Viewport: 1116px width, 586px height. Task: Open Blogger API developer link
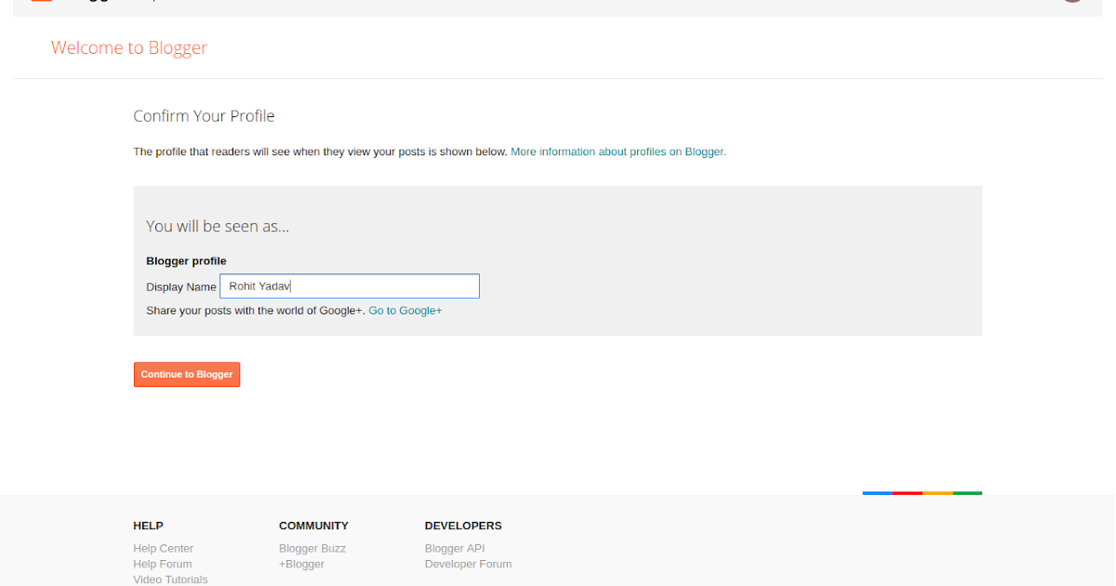point(455,549)
